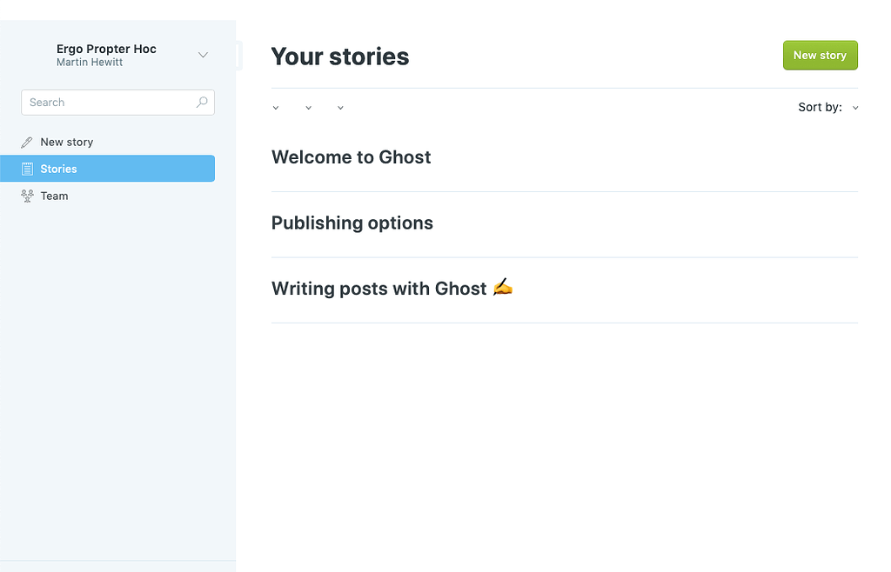891x572 pixels.
Task: Click New story in the sidebar
Action: coord(66,141)
